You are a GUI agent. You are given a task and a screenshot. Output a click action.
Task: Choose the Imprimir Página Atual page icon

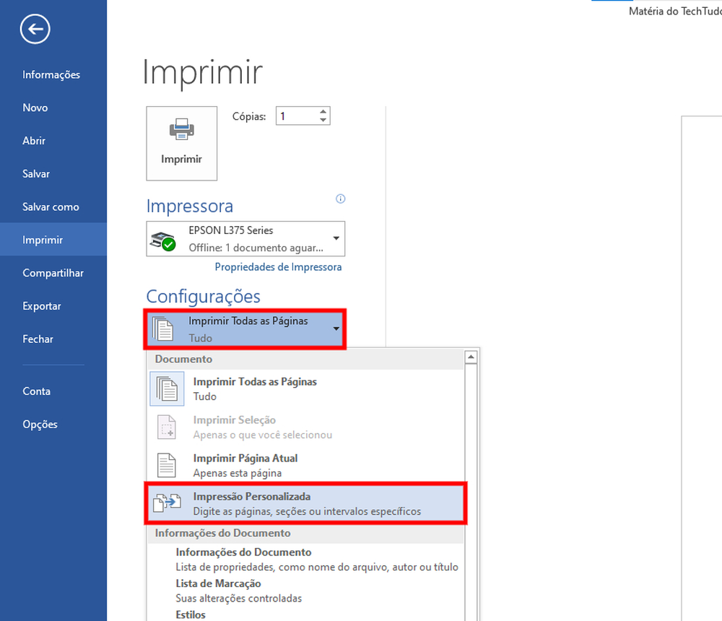coord(167,466)
